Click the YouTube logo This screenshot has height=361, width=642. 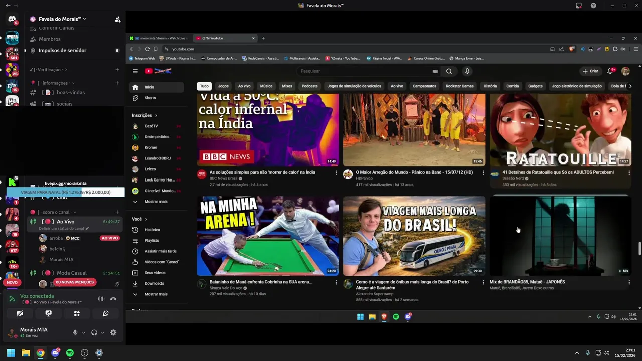click(x=158, y=71)
